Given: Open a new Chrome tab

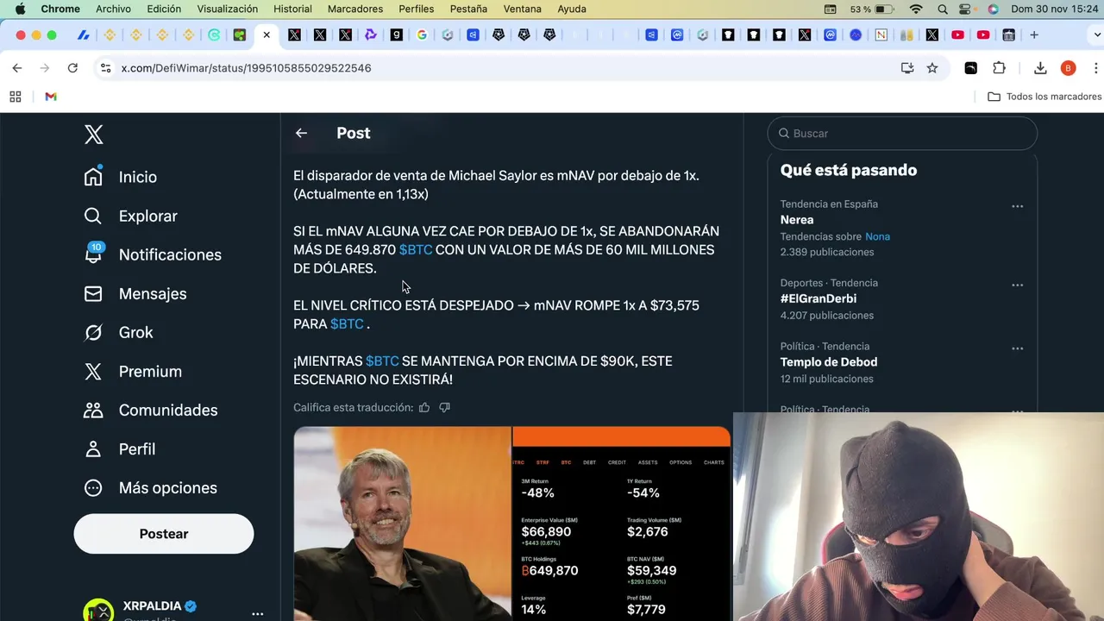Looking at the screenshot, I should [1034, 35].
